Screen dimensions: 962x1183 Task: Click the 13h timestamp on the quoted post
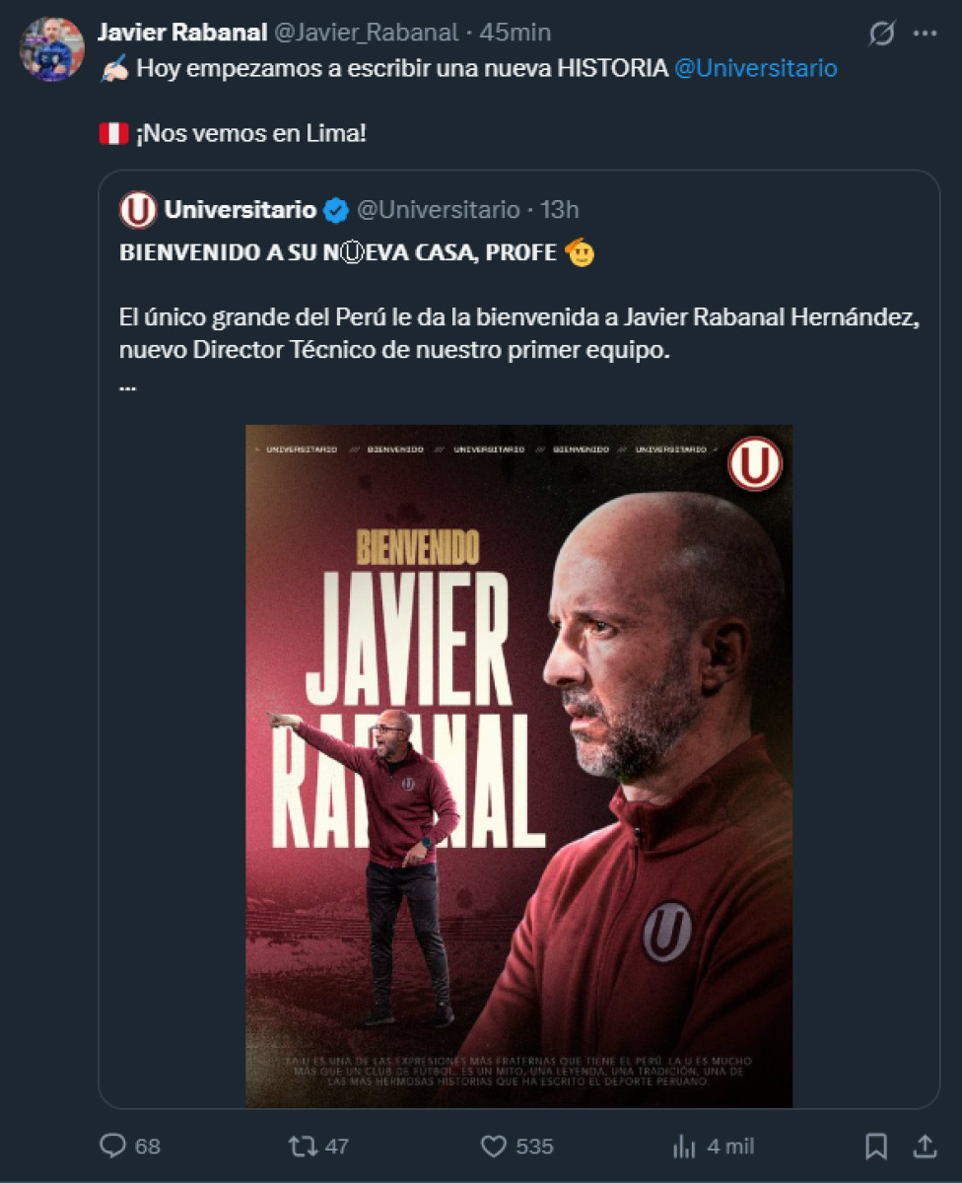pyautogui.click(x=559, y=210)
